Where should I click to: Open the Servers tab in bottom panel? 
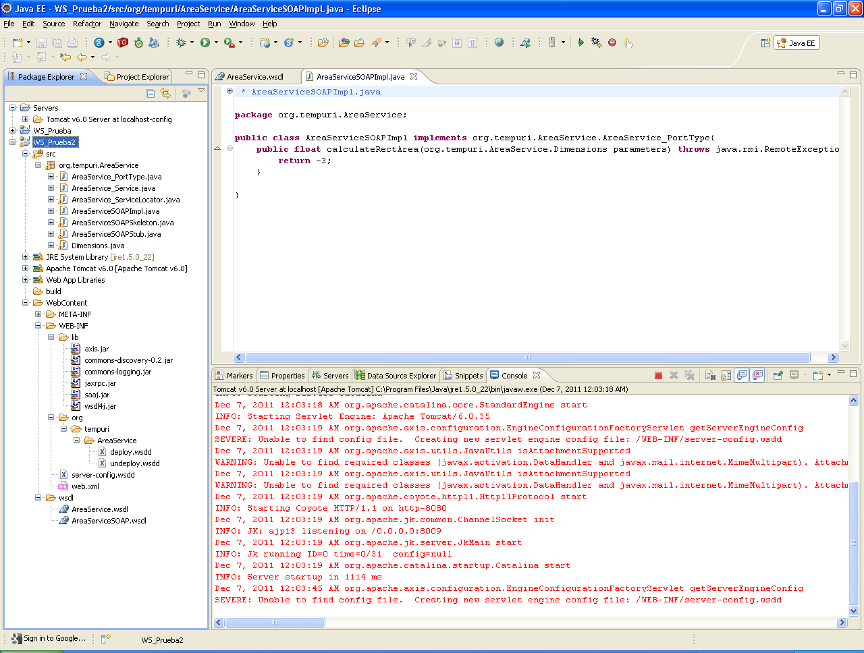point(330,376)
